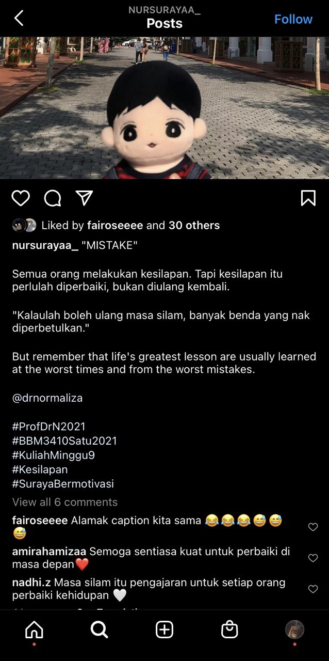The image size is (329, 661).
Task: Like the post with the heart icon
Action: pos(21,198)
